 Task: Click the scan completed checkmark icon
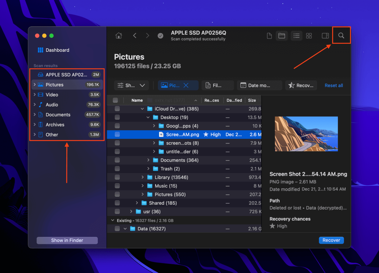[x=160, y=36]
